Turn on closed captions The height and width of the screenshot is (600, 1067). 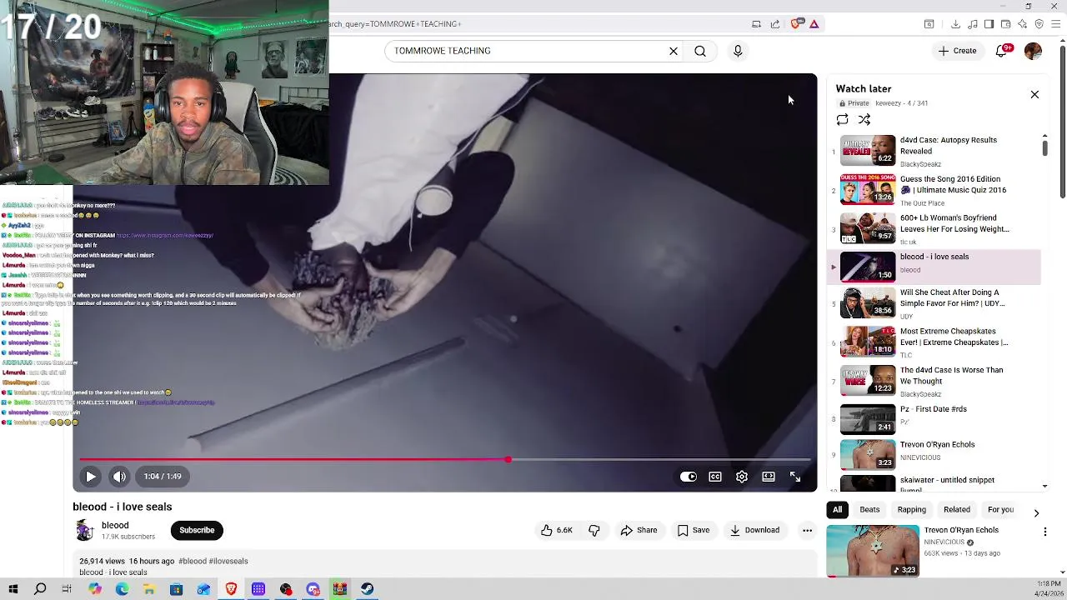[715, 477]
